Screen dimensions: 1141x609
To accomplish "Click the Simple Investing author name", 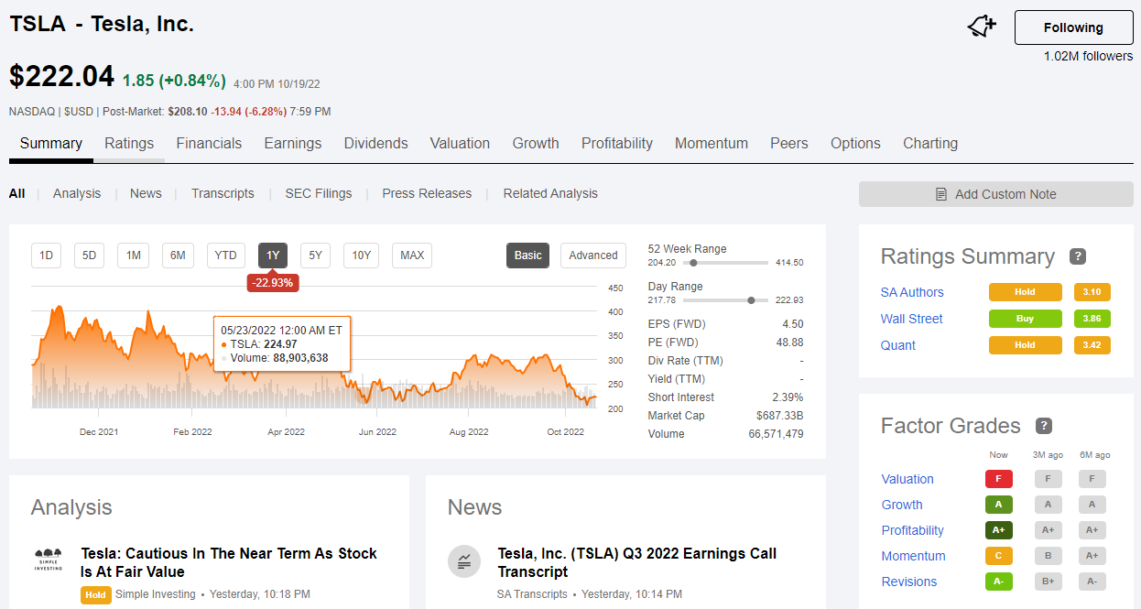I will (156, 594).
